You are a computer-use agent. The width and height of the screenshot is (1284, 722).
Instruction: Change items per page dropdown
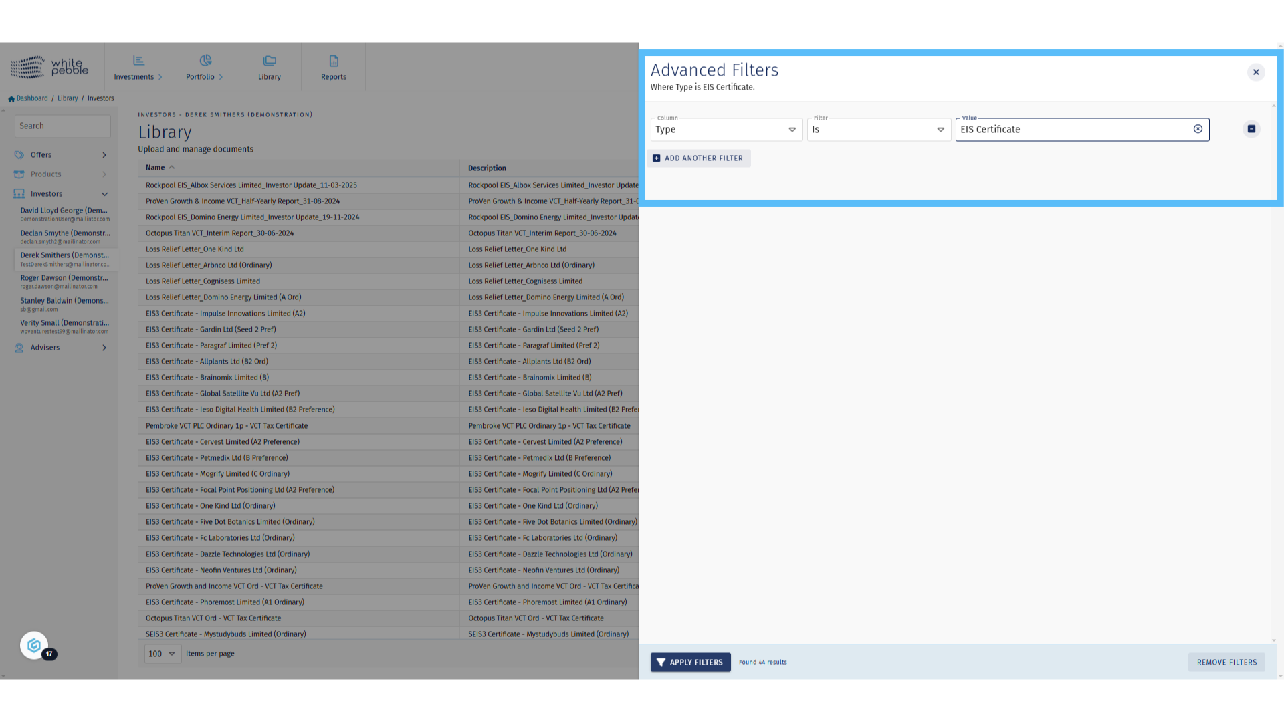(163, 654)
